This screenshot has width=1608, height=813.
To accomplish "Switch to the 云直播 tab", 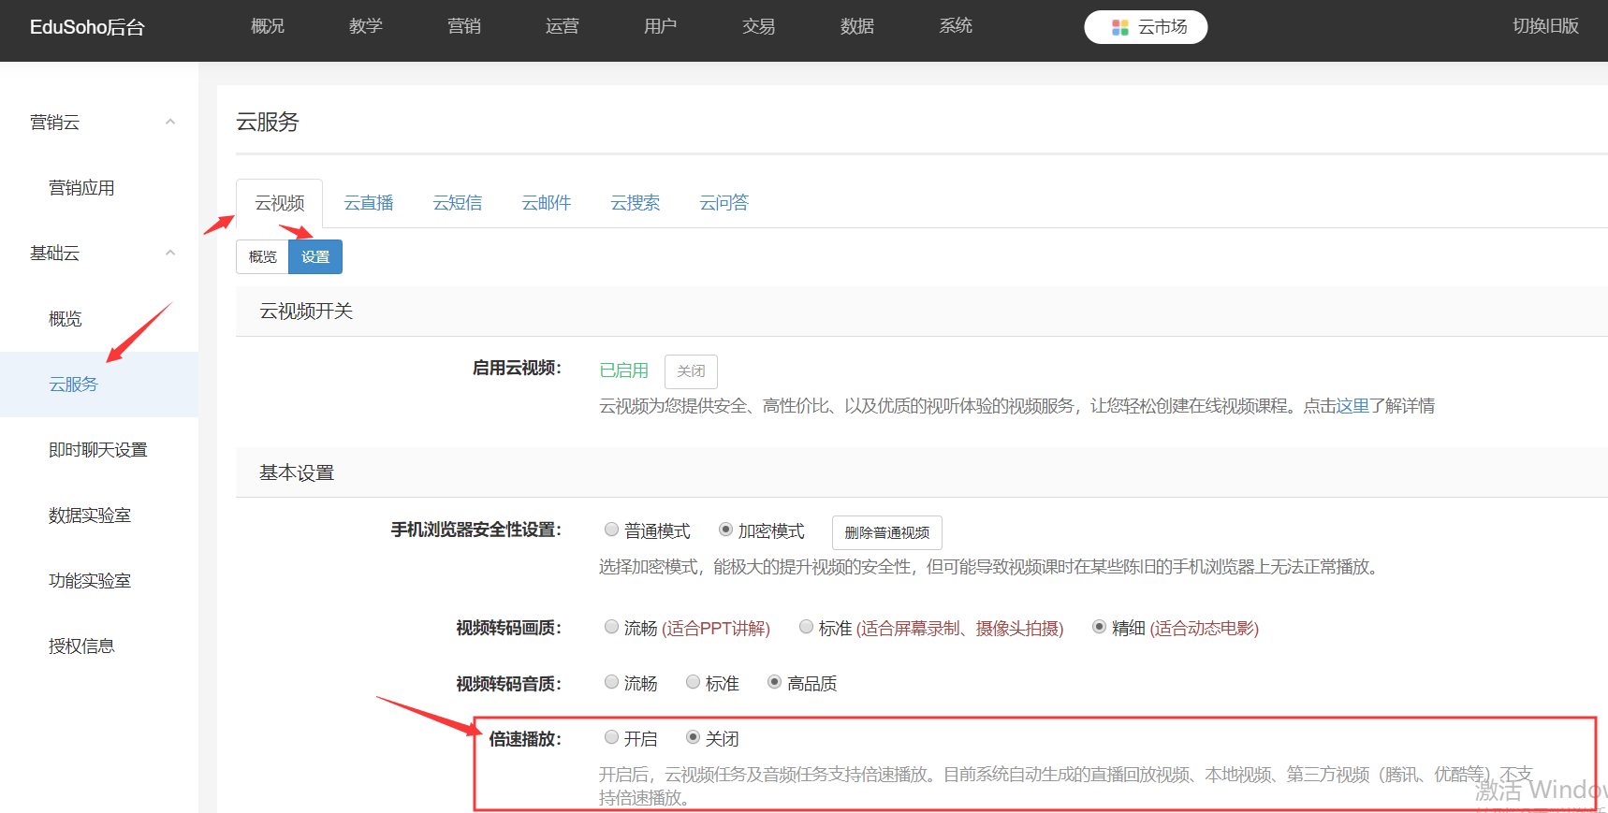I will click(x=368, y=203).
